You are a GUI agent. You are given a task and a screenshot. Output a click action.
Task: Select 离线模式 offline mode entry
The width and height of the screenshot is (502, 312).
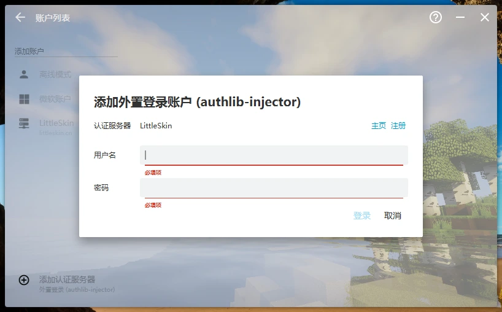pos(55,74)
